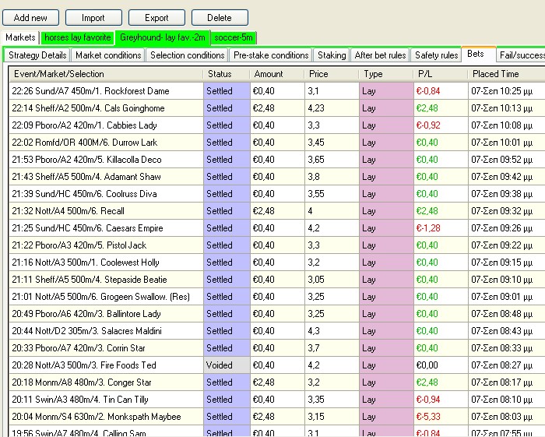The width and height of the screenshot is (545, 437).
Task: Click the €-0,94 P/L value
Action: pos(428,400)
